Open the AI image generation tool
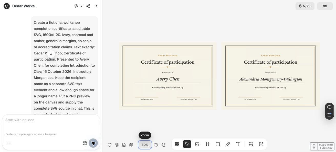Screen dimensions: 336x152 point(251,144)
